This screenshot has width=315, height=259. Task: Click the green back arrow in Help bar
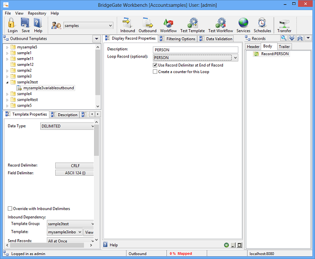[x=226, y=245]
